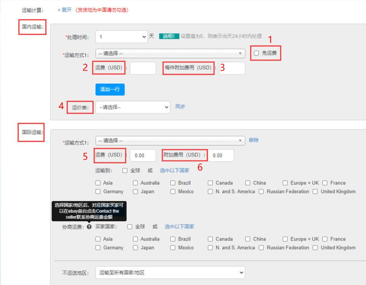This screenshot has width=366, height=285.
Task: Tick Asia under 运输到 countries
Action: pyautogui.click(x=98, y=183)
